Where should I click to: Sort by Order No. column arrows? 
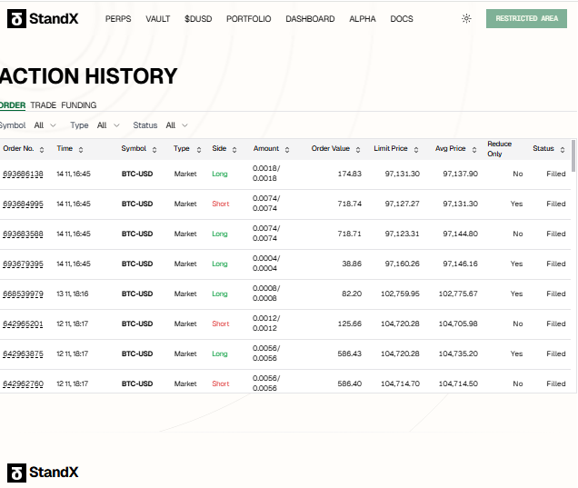point(42,149)
